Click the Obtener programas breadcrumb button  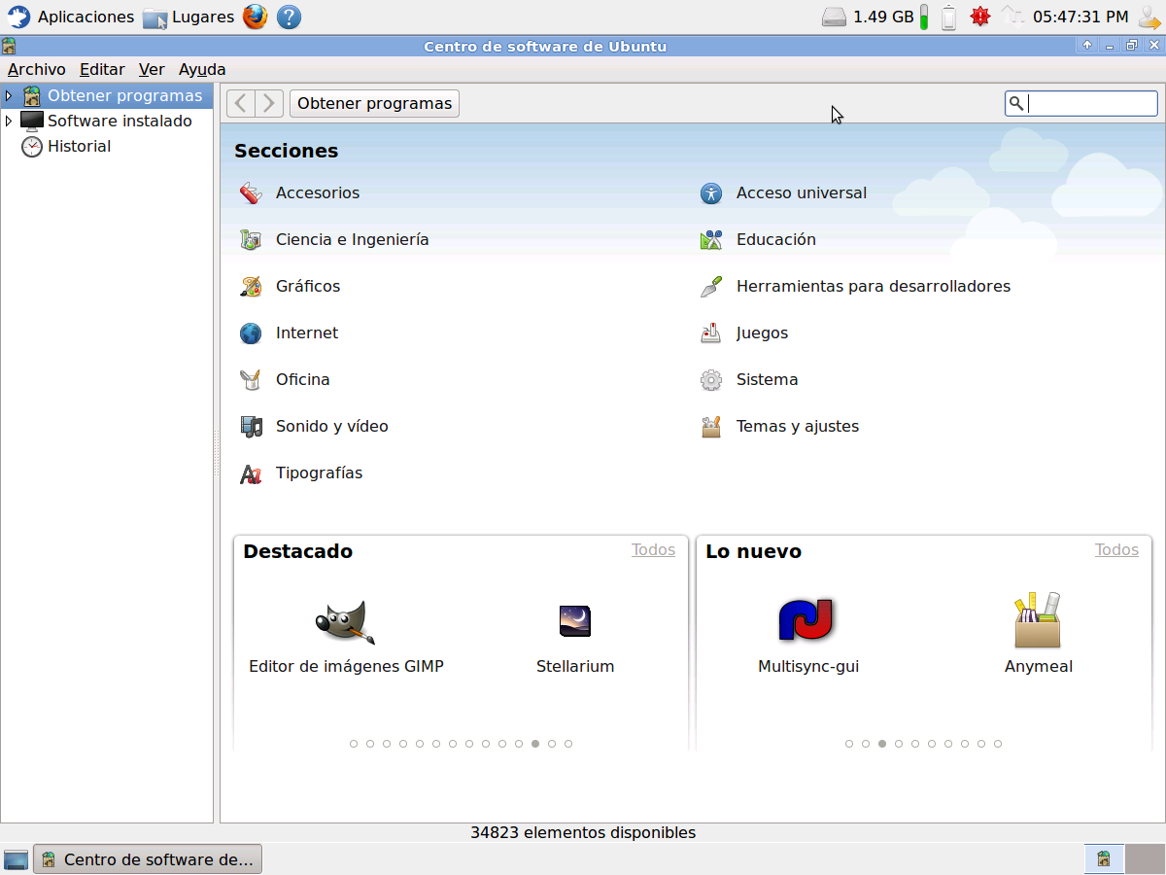(374, 103)
